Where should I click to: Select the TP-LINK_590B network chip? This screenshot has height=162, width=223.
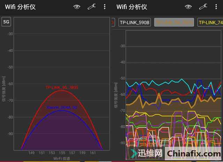[134, 23]
